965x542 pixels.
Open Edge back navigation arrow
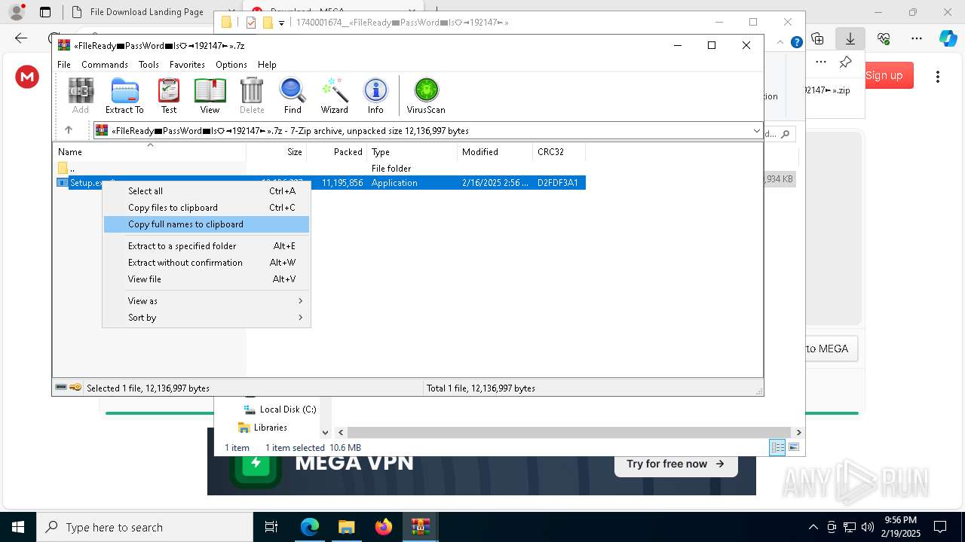pos(21,38)
